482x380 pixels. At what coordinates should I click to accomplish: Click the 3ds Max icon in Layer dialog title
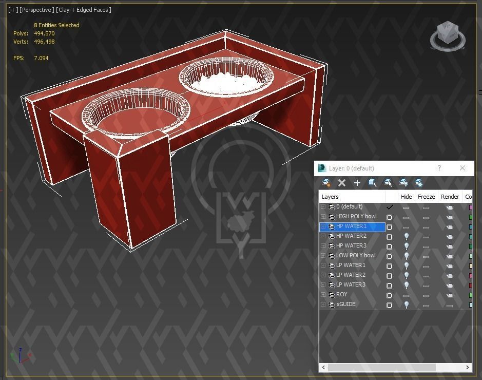(322, 168)
